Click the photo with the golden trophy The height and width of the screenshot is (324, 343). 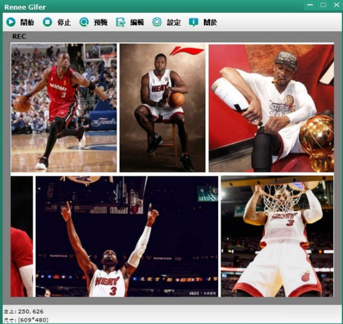(271, 108)
